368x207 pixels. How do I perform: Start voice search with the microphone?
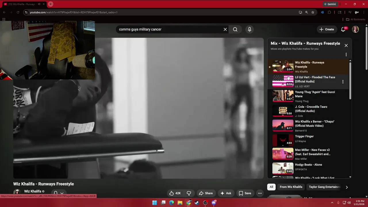250,29
